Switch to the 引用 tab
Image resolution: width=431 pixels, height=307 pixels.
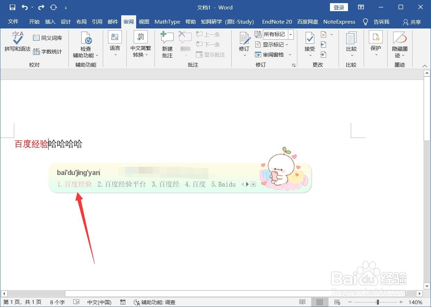[x=97, y=22]
